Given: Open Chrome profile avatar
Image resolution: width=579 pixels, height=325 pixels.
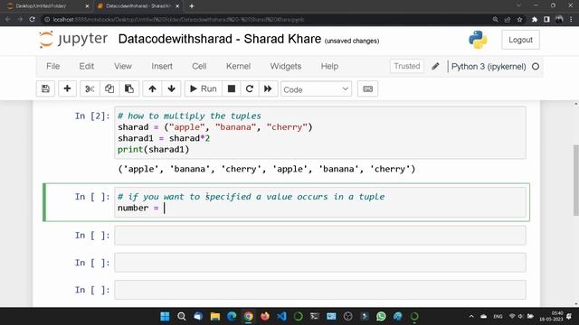Looking at the screenshot, I should [x=559, y=19].
